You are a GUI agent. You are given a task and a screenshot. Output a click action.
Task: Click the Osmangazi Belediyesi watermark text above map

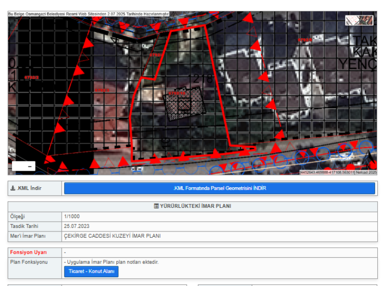[x=88, y=14]
